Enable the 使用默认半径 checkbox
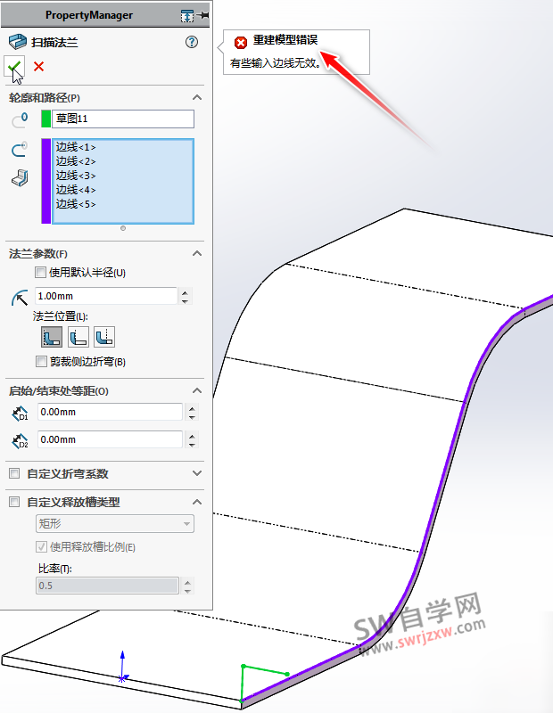 (40, 273)
